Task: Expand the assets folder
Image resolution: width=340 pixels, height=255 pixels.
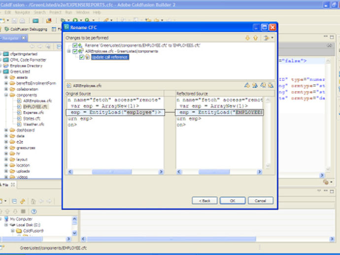Action: 6,77
